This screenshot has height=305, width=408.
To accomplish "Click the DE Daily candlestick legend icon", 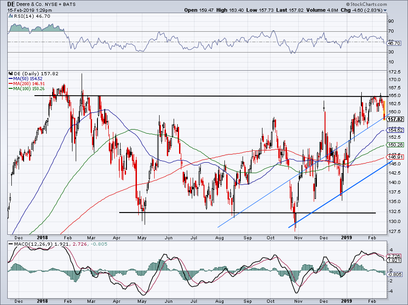I will 11,73.
